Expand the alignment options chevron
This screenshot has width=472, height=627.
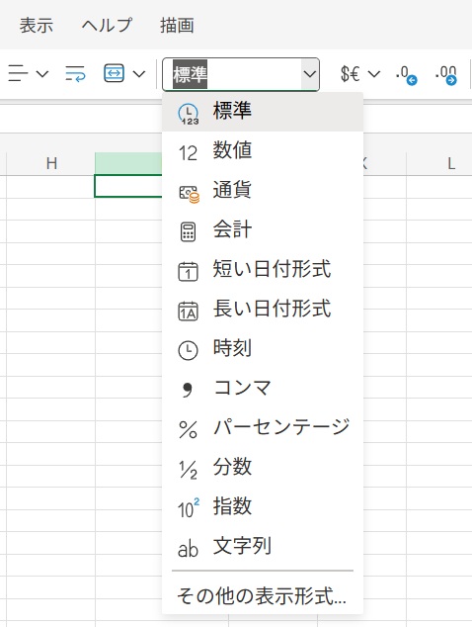[42, 74]
